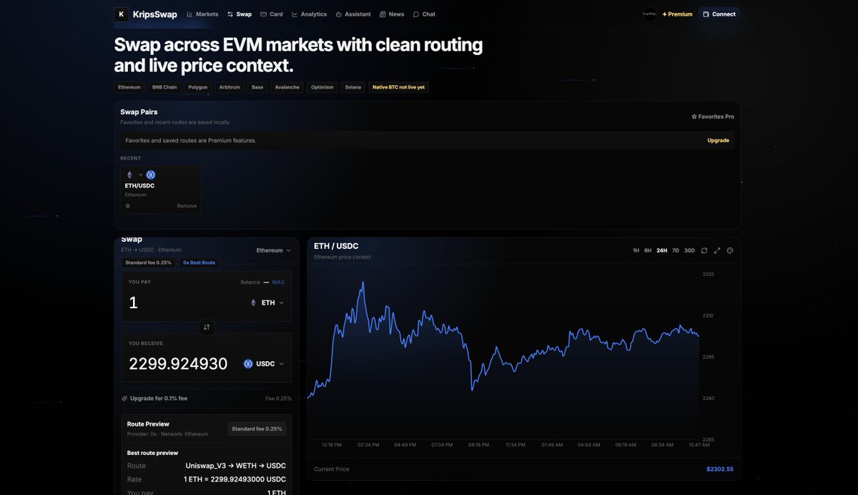Click the Standard fee 0.25% badge in Route Preview

click(x=257, y=428)
